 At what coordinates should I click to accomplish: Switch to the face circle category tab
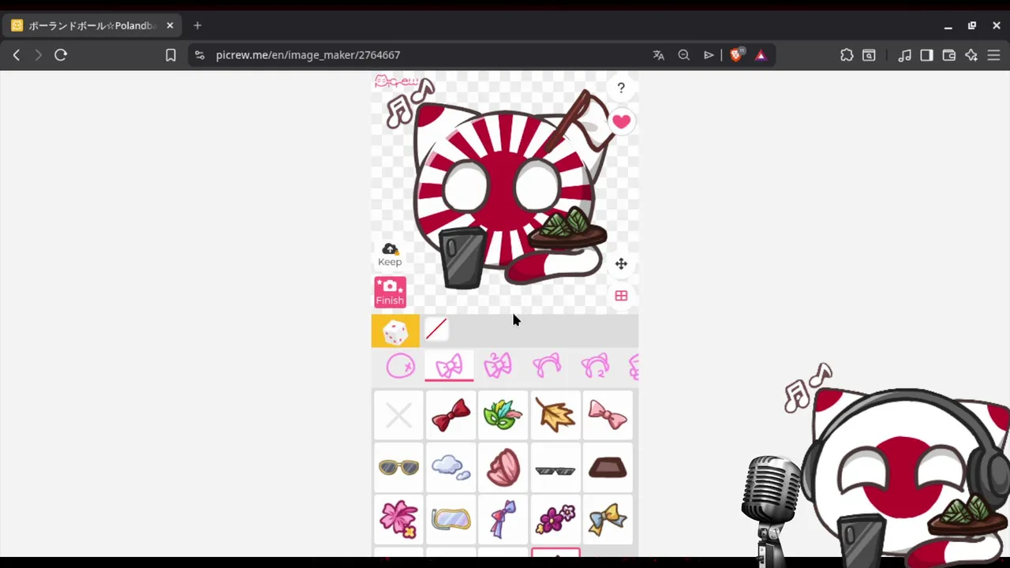400,366
